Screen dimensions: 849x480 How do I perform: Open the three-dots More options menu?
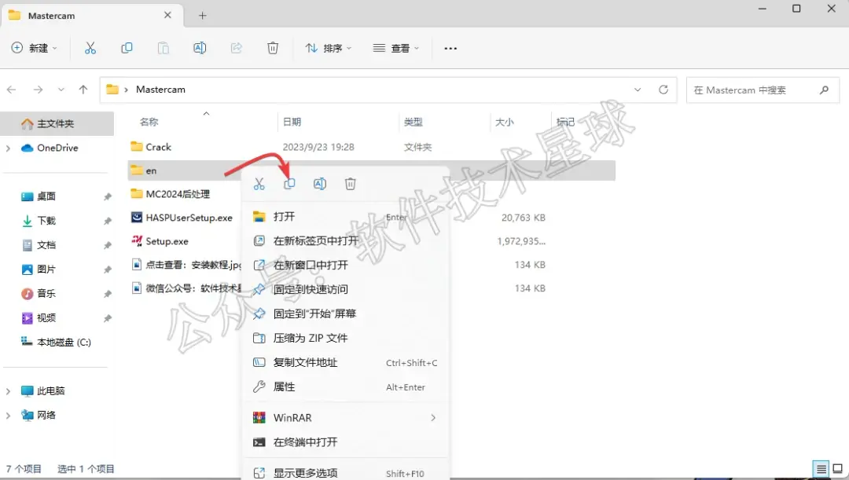pos(450,48)
